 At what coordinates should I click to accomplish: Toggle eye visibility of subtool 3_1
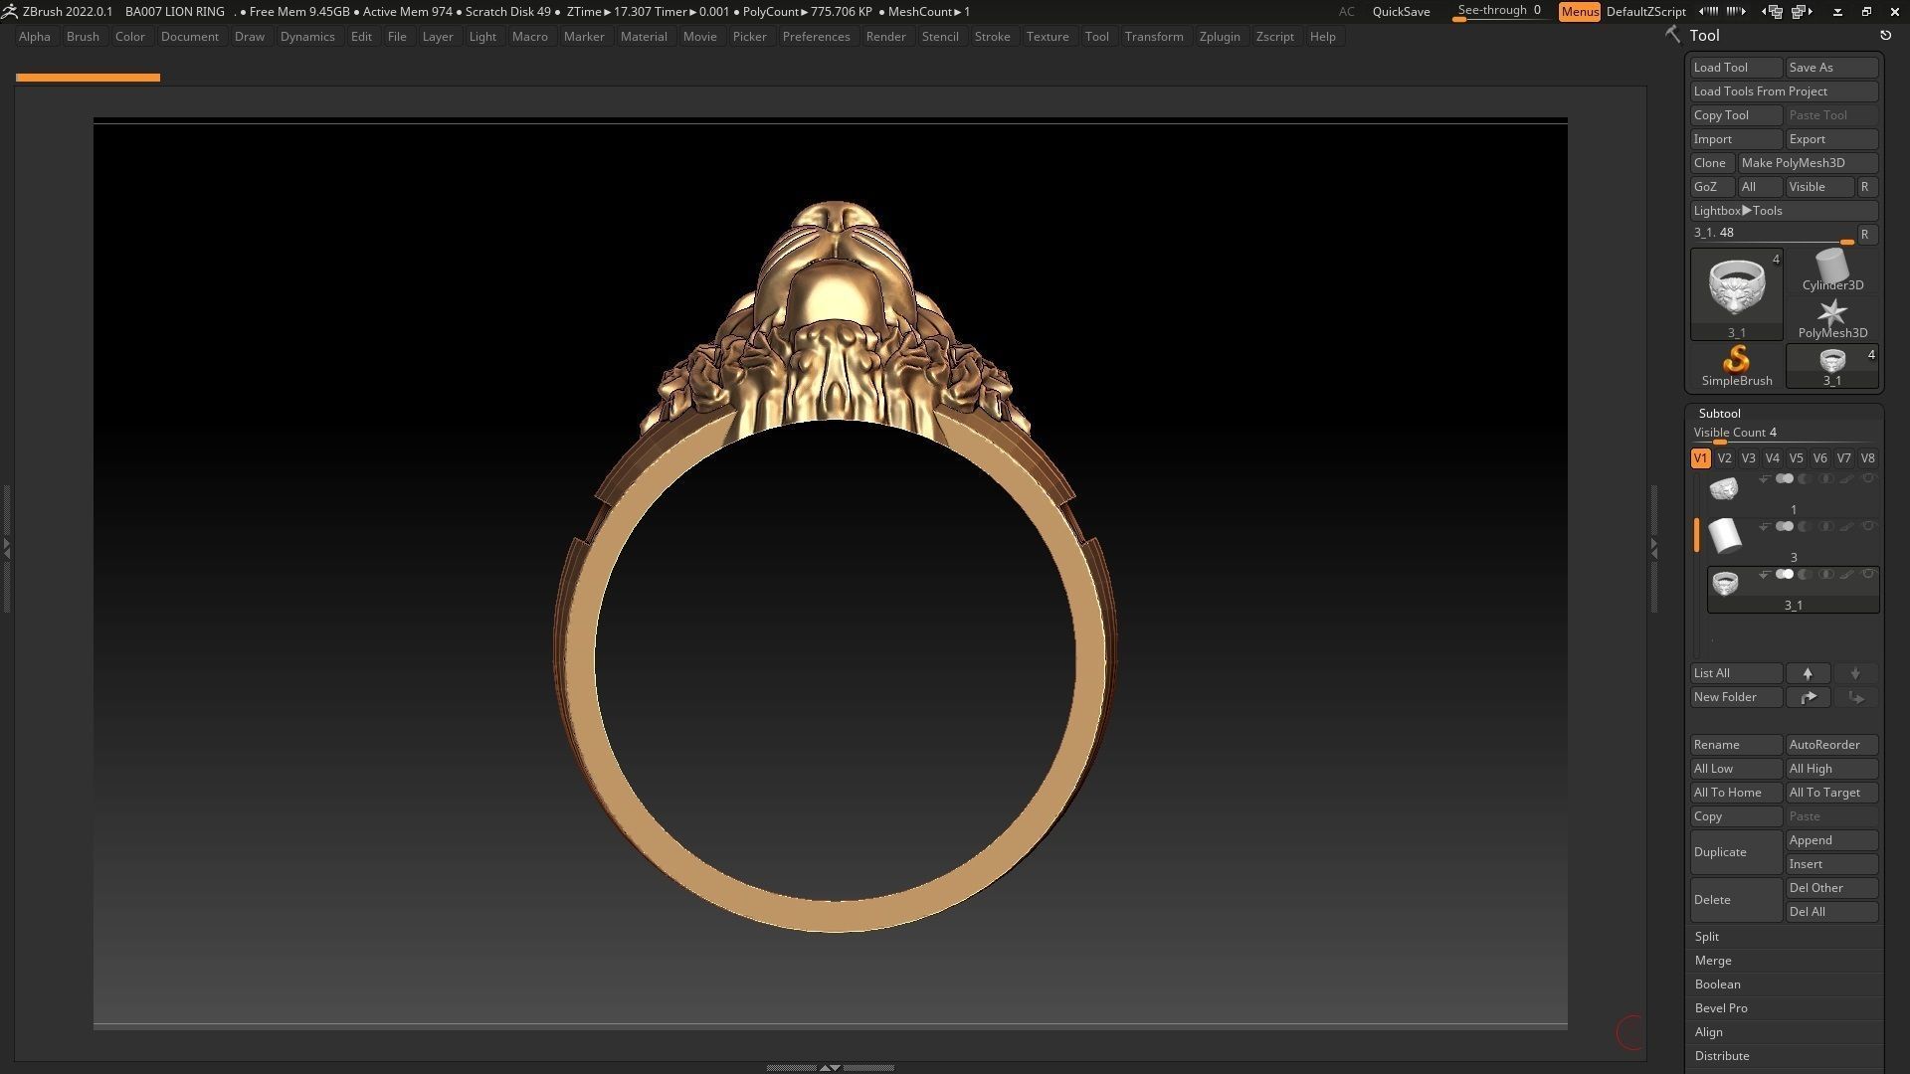tap(1868, 575)
